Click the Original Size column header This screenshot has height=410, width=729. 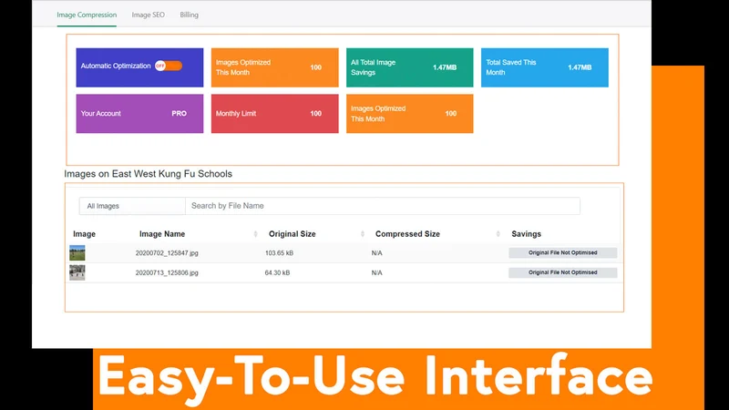coord(292,234)
